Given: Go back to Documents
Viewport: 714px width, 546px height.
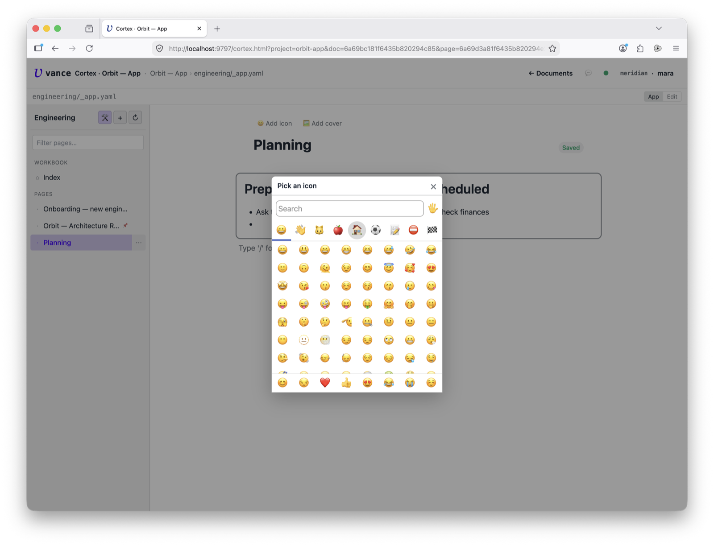Looking at the screenshot, I should [x=551, y=73].
